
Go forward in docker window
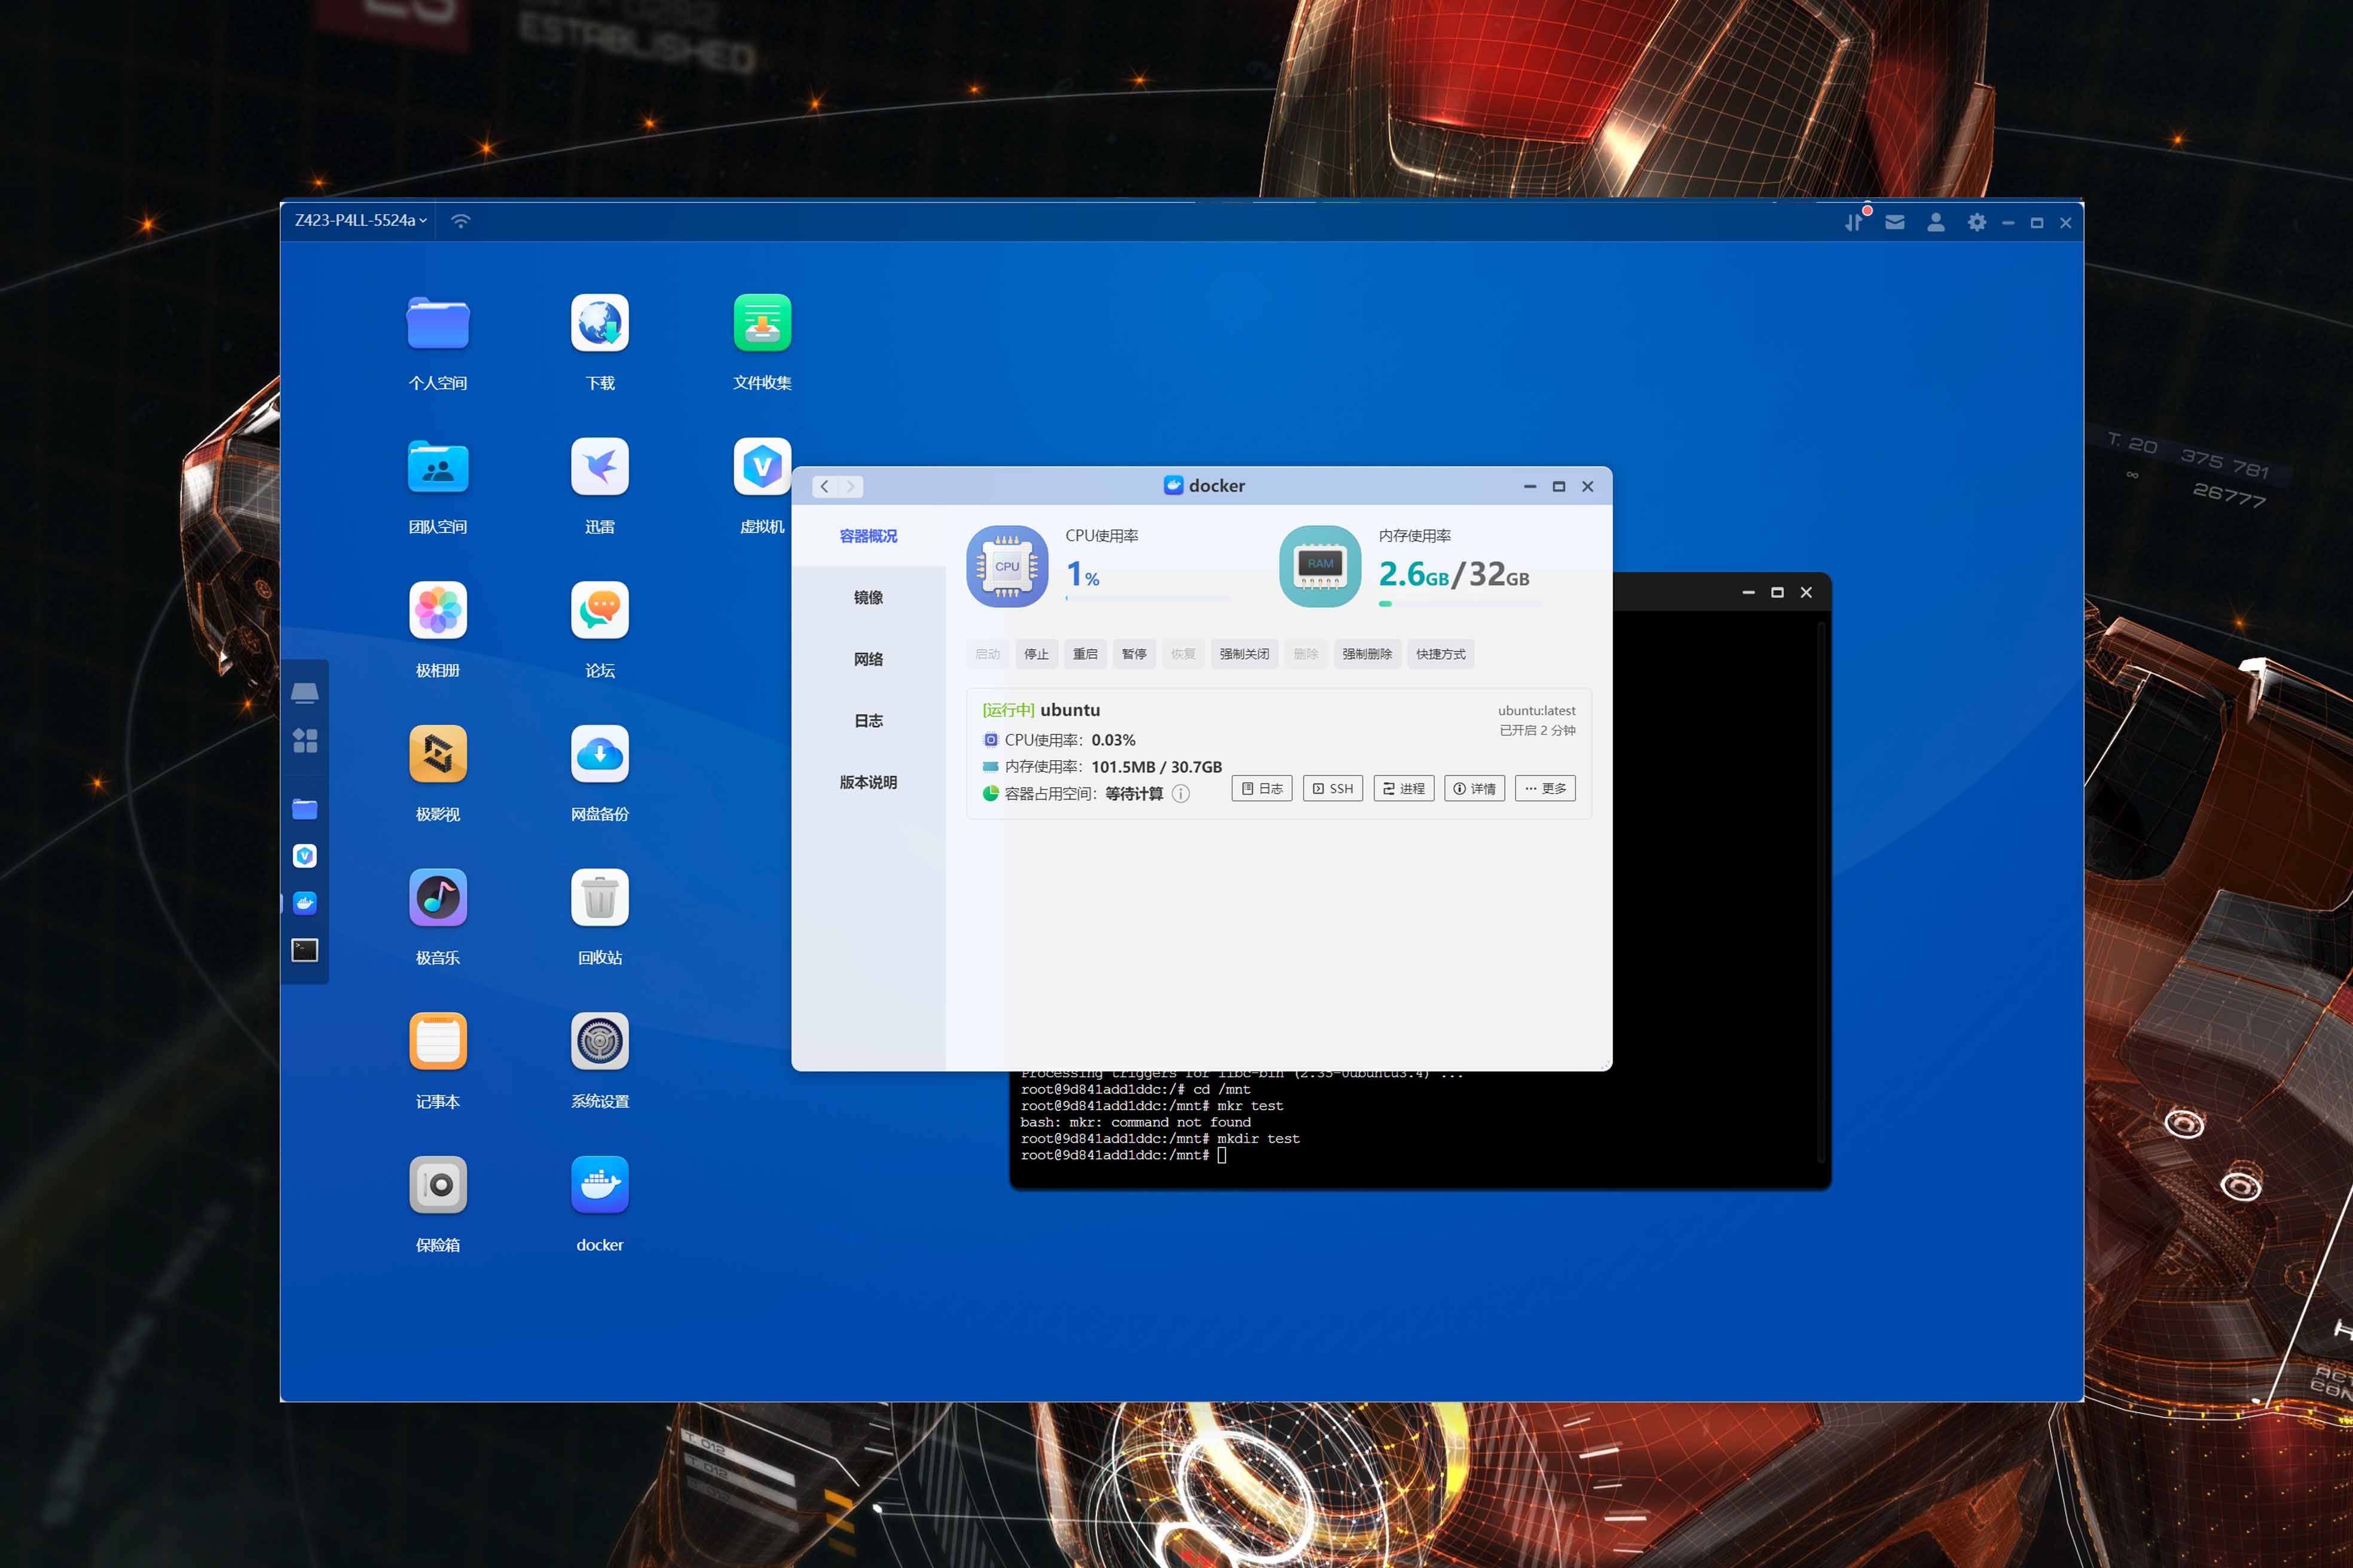click(x=850, y=486)
